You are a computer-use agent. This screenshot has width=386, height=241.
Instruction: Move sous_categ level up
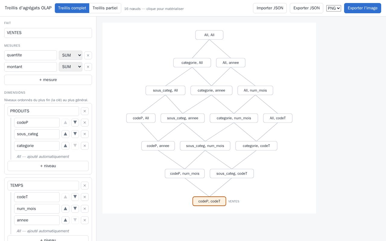coord(65,134)
